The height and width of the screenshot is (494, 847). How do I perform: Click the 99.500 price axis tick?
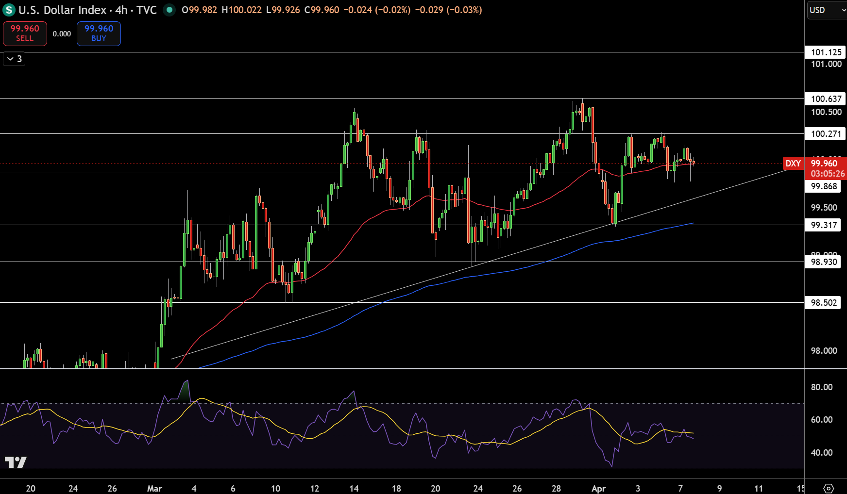pyautogui.click(x=824, y=208)
